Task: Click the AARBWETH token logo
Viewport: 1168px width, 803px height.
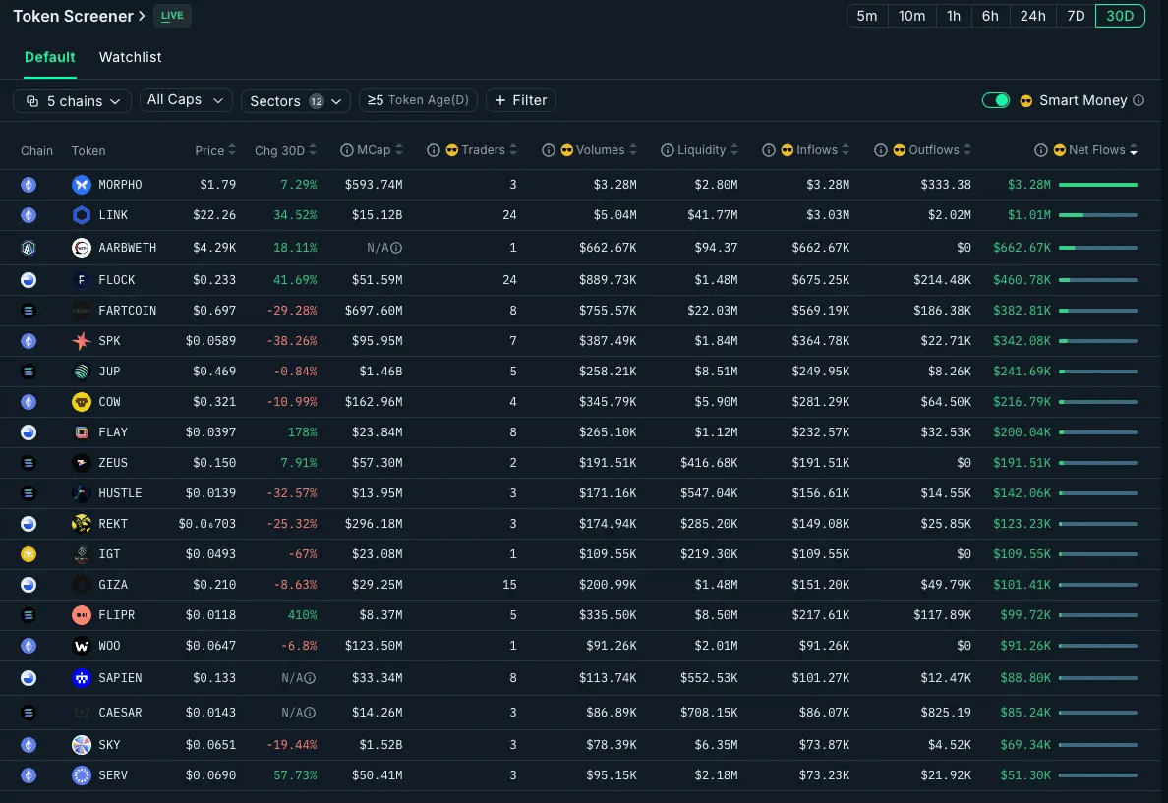Action: tap(82, 248)
